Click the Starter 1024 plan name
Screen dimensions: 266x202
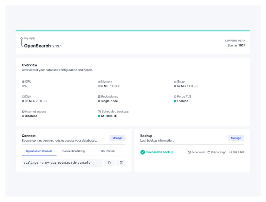(236, 45)
